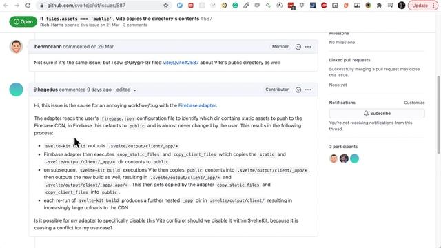Open the green Grammarly extension icon
This screenshot has width=441, height=248.
point(235,6)
